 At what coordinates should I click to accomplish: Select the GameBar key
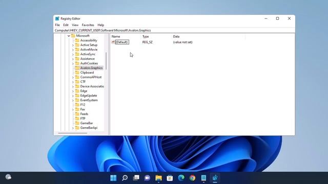coord(87,123)
